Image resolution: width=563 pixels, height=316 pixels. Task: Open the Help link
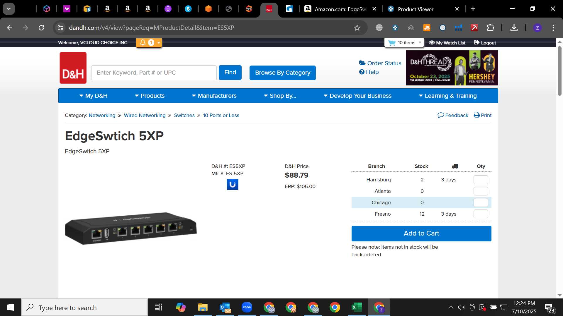(x=369, y=72)
